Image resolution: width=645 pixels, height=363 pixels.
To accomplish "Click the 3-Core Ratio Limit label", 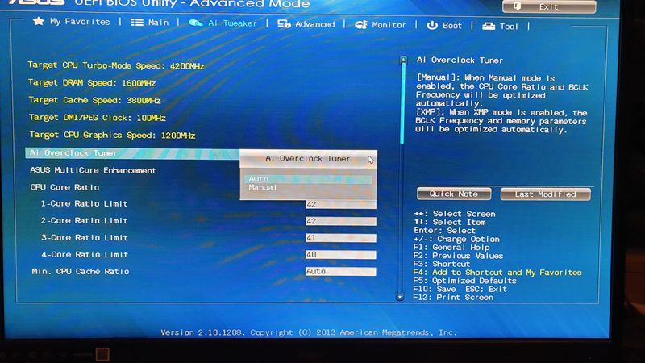I will click(85, 237).
